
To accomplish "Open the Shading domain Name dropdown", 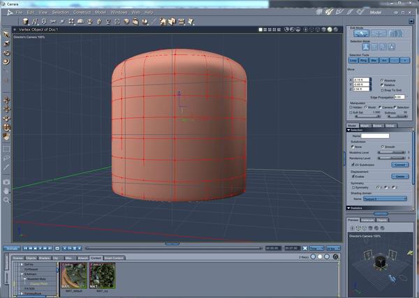I will [385, 199].
